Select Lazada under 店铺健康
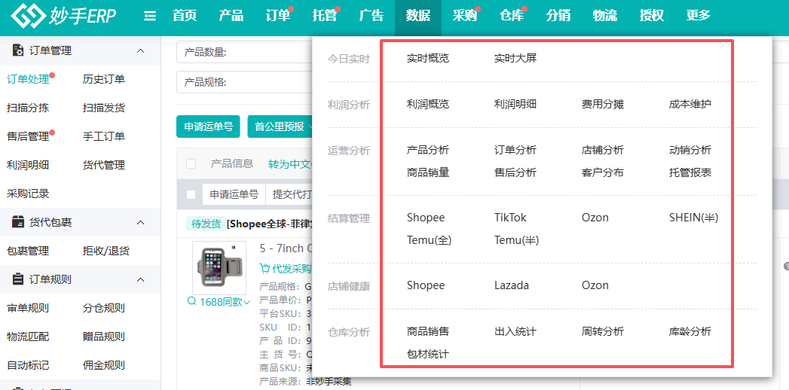The height and width of the screenshot is (390, 789). coord(512,285)
